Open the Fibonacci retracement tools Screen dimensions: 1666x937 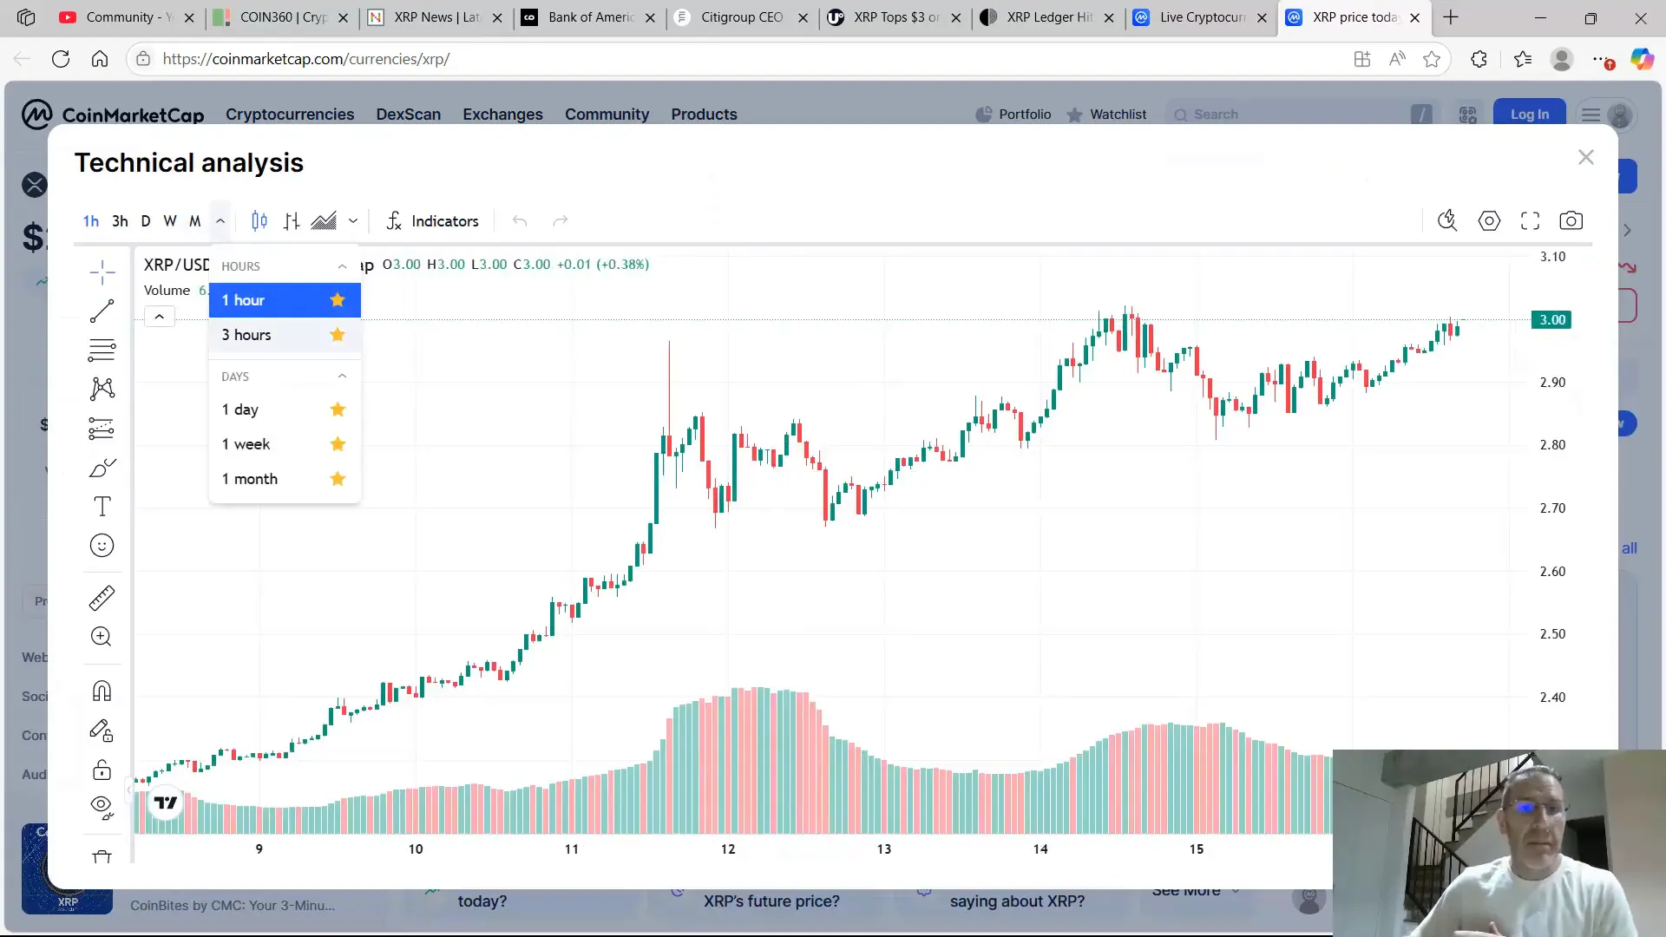pyautogui.click(x=102, y=351)
